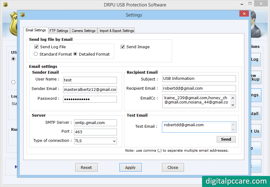Screen dimensions: 270x187
Task: Open Import & Export Settings tab
Action: pos(117,31)
